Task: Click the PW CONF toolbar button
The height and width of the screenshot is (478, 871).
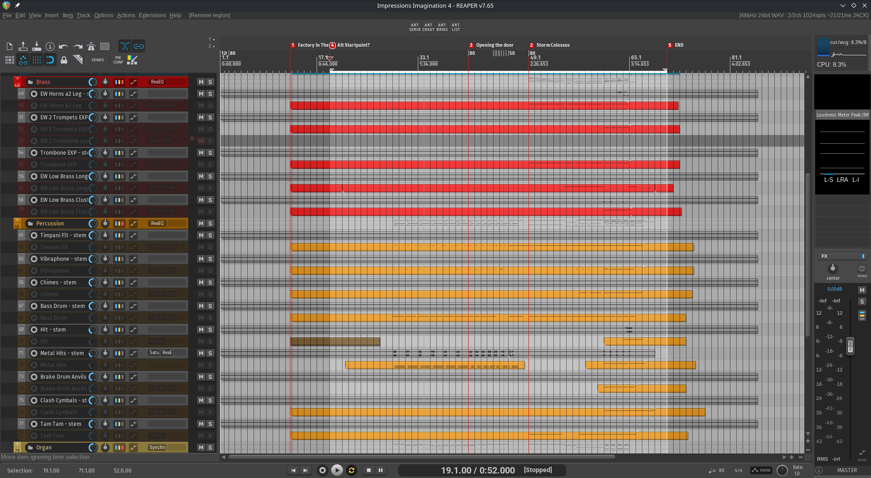Action: tap(118, 60)
